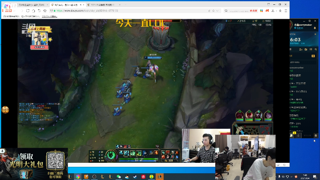The width and height of the screenshot is (320, 180).
Task: Click the Sogou input method tray icon
Action: tap(296, 176)
